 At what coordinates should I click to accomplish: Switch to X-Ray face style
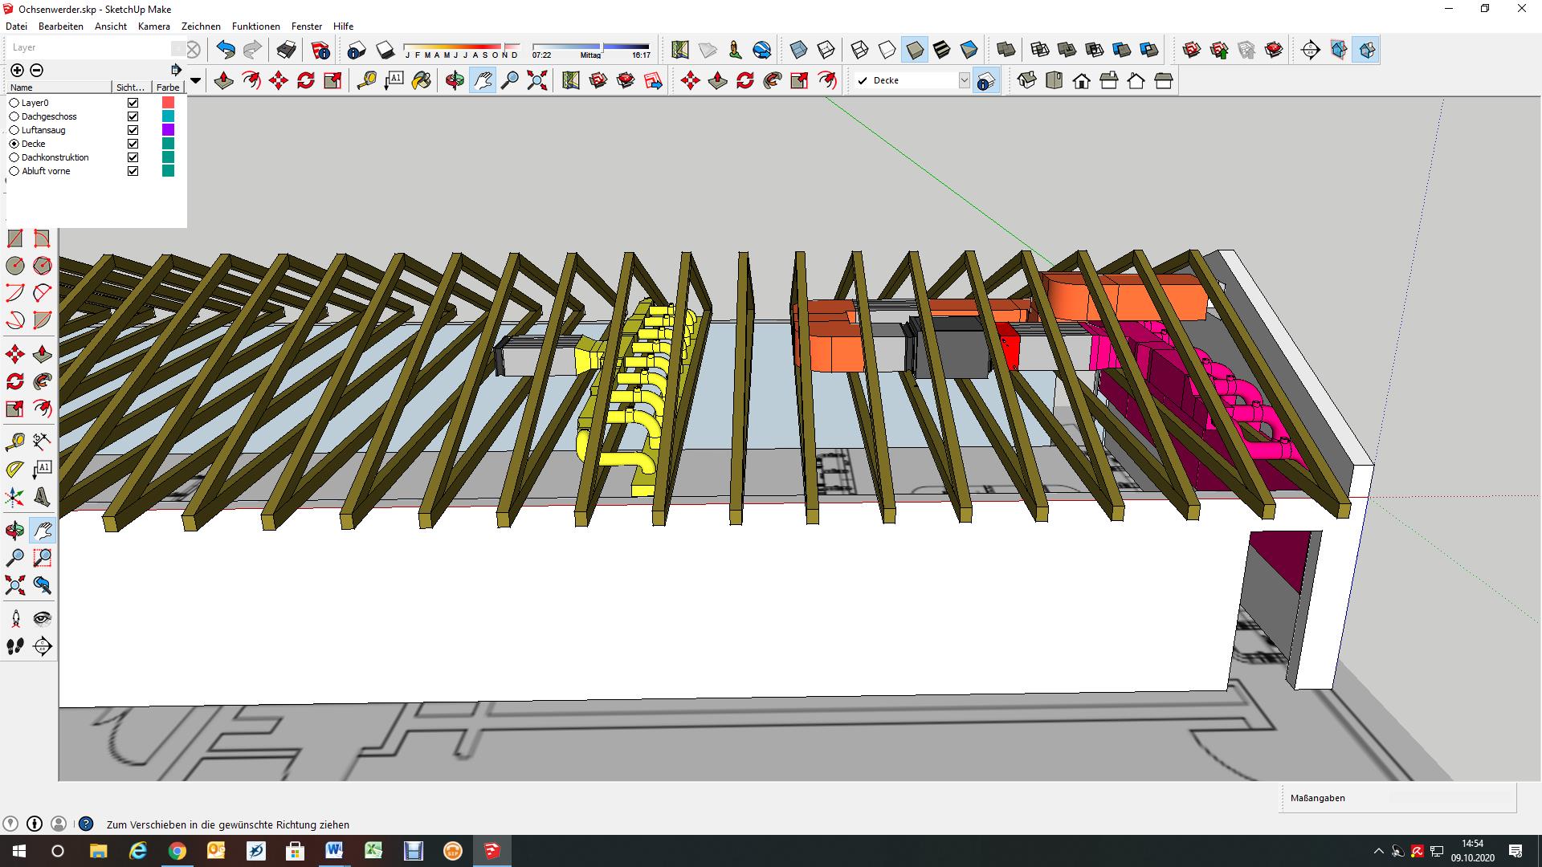798,51
